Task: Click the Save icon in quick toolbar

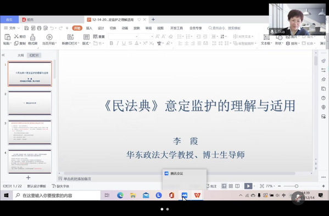Action: point(26,28)
